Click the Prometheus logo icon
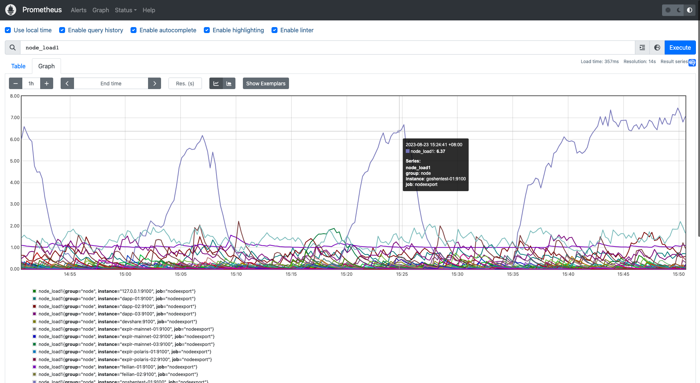 (11, 10)
